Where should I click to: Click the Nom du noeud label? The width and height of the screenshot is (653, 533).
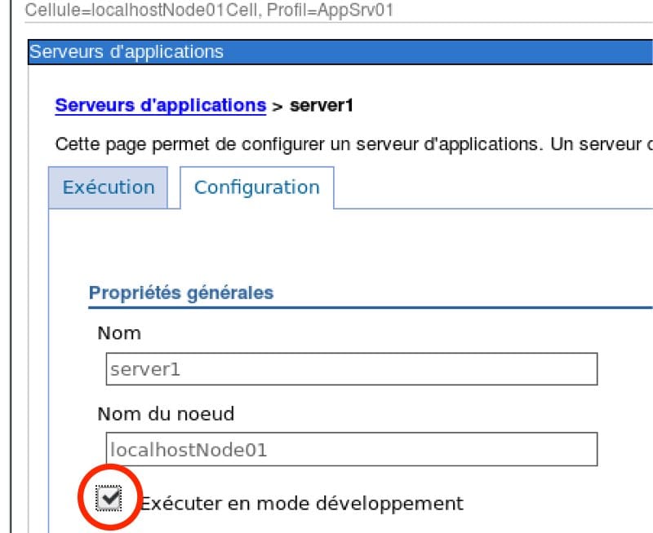(x=166, y=413)
